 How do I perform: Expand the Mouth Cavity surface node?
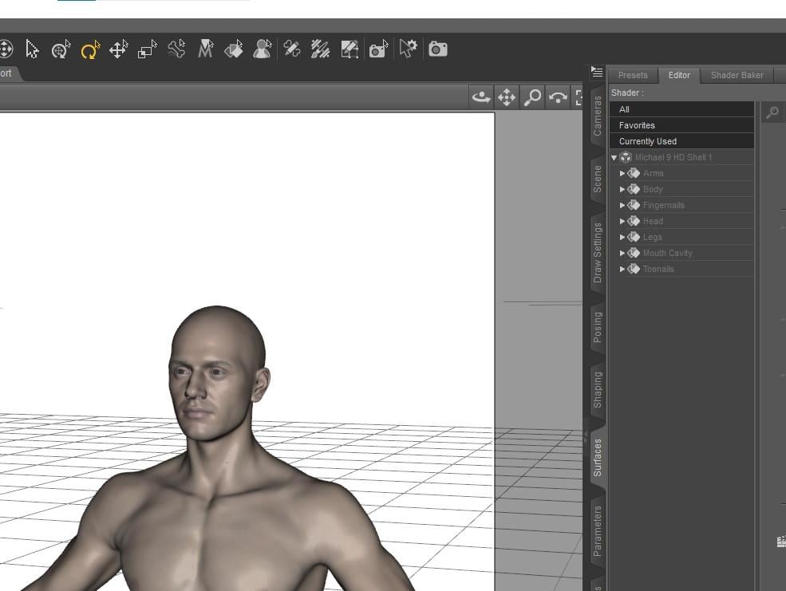[622, 253]
